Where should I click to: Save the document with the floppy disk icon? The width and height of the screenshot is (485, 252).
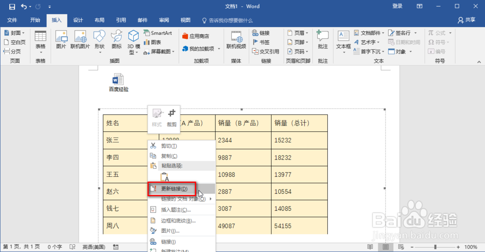pyautogui.click(x=12, y=6)
